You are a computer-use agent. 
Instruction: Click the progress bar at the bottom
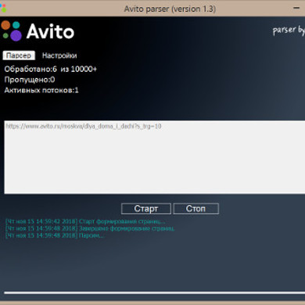154,292
